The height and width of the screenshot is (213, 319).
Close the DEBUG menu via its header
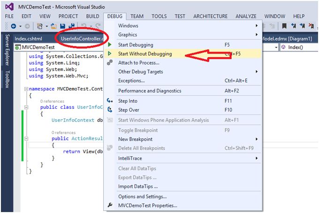(x=115, y=16)
